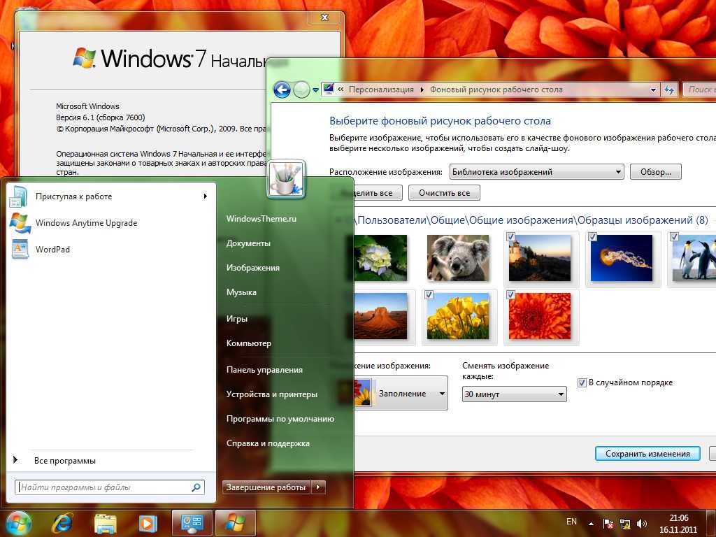Viewport: 716px width, 537px height.
Task: Expand shutdown options arrow next to 'Завершение работы'
Action: pyautogui.click(x=319, y=487)
